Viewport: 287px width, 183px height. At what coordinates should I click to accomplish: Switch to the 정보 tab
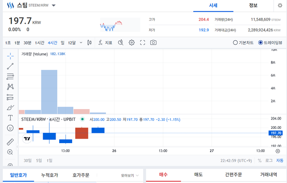253,6
